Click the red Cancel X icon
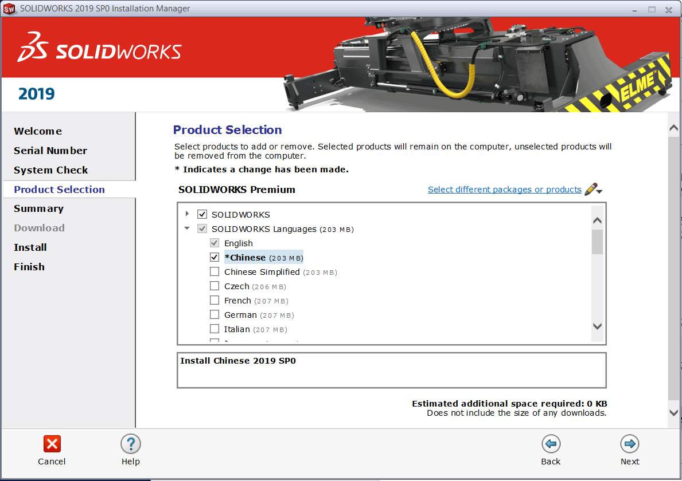 point(52,444)
